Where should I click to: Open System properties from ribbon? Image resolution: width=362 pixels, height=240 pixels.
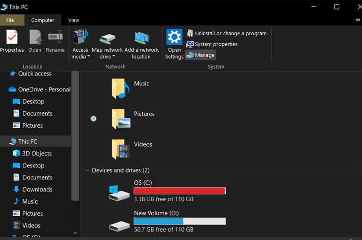click(212, 44)
